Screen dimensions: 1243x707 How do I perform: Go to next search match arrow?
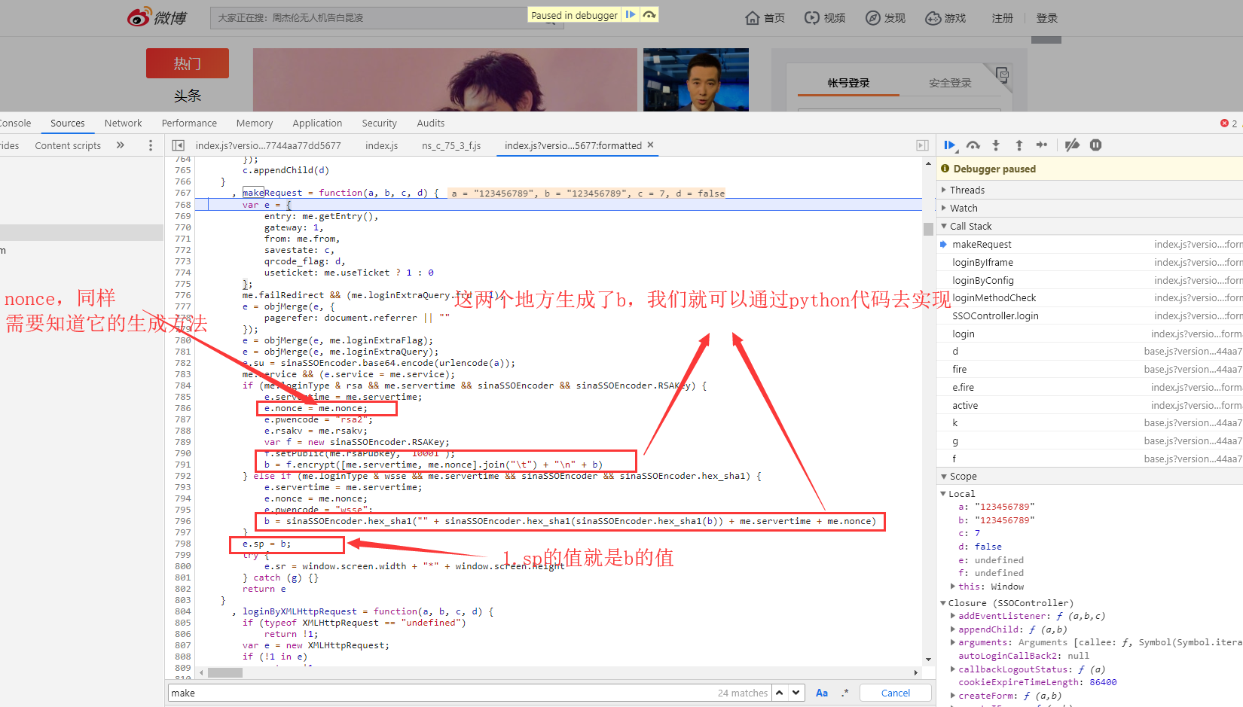796,693
